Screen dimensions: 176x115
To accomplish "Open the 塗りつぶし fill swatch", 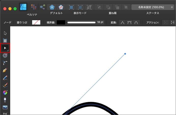I will [36, 22].
